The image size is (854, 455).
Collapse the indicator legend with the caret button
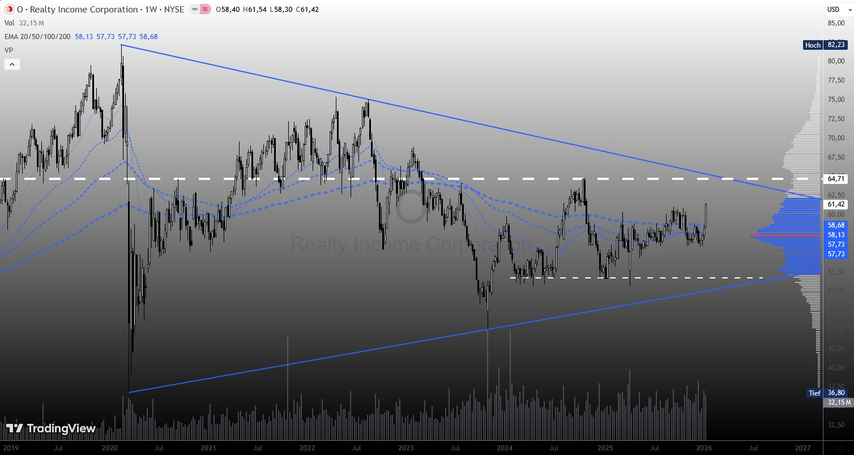point(12,65)
